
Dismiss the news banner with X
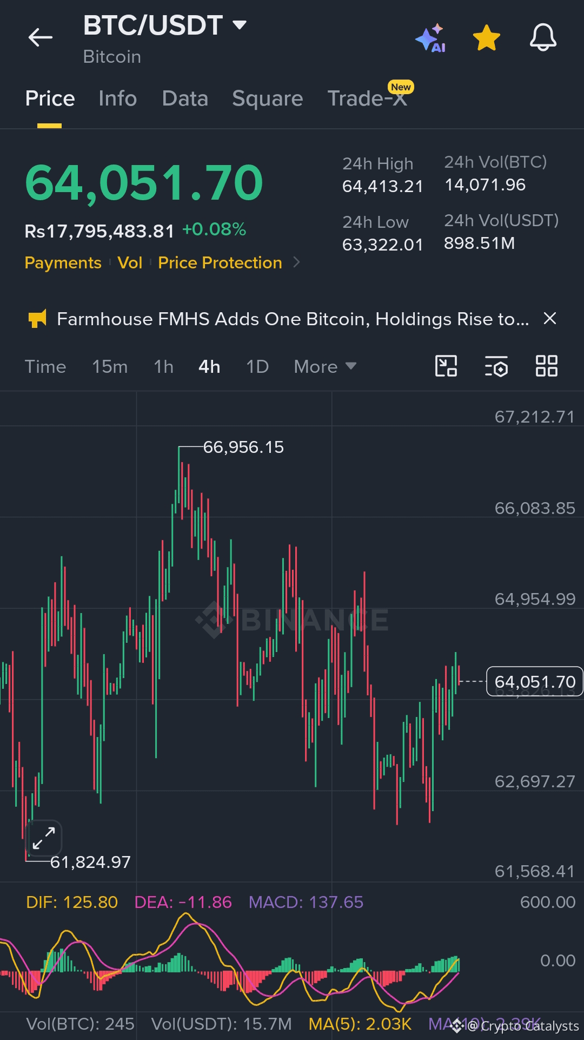click(x=549, y=319)
